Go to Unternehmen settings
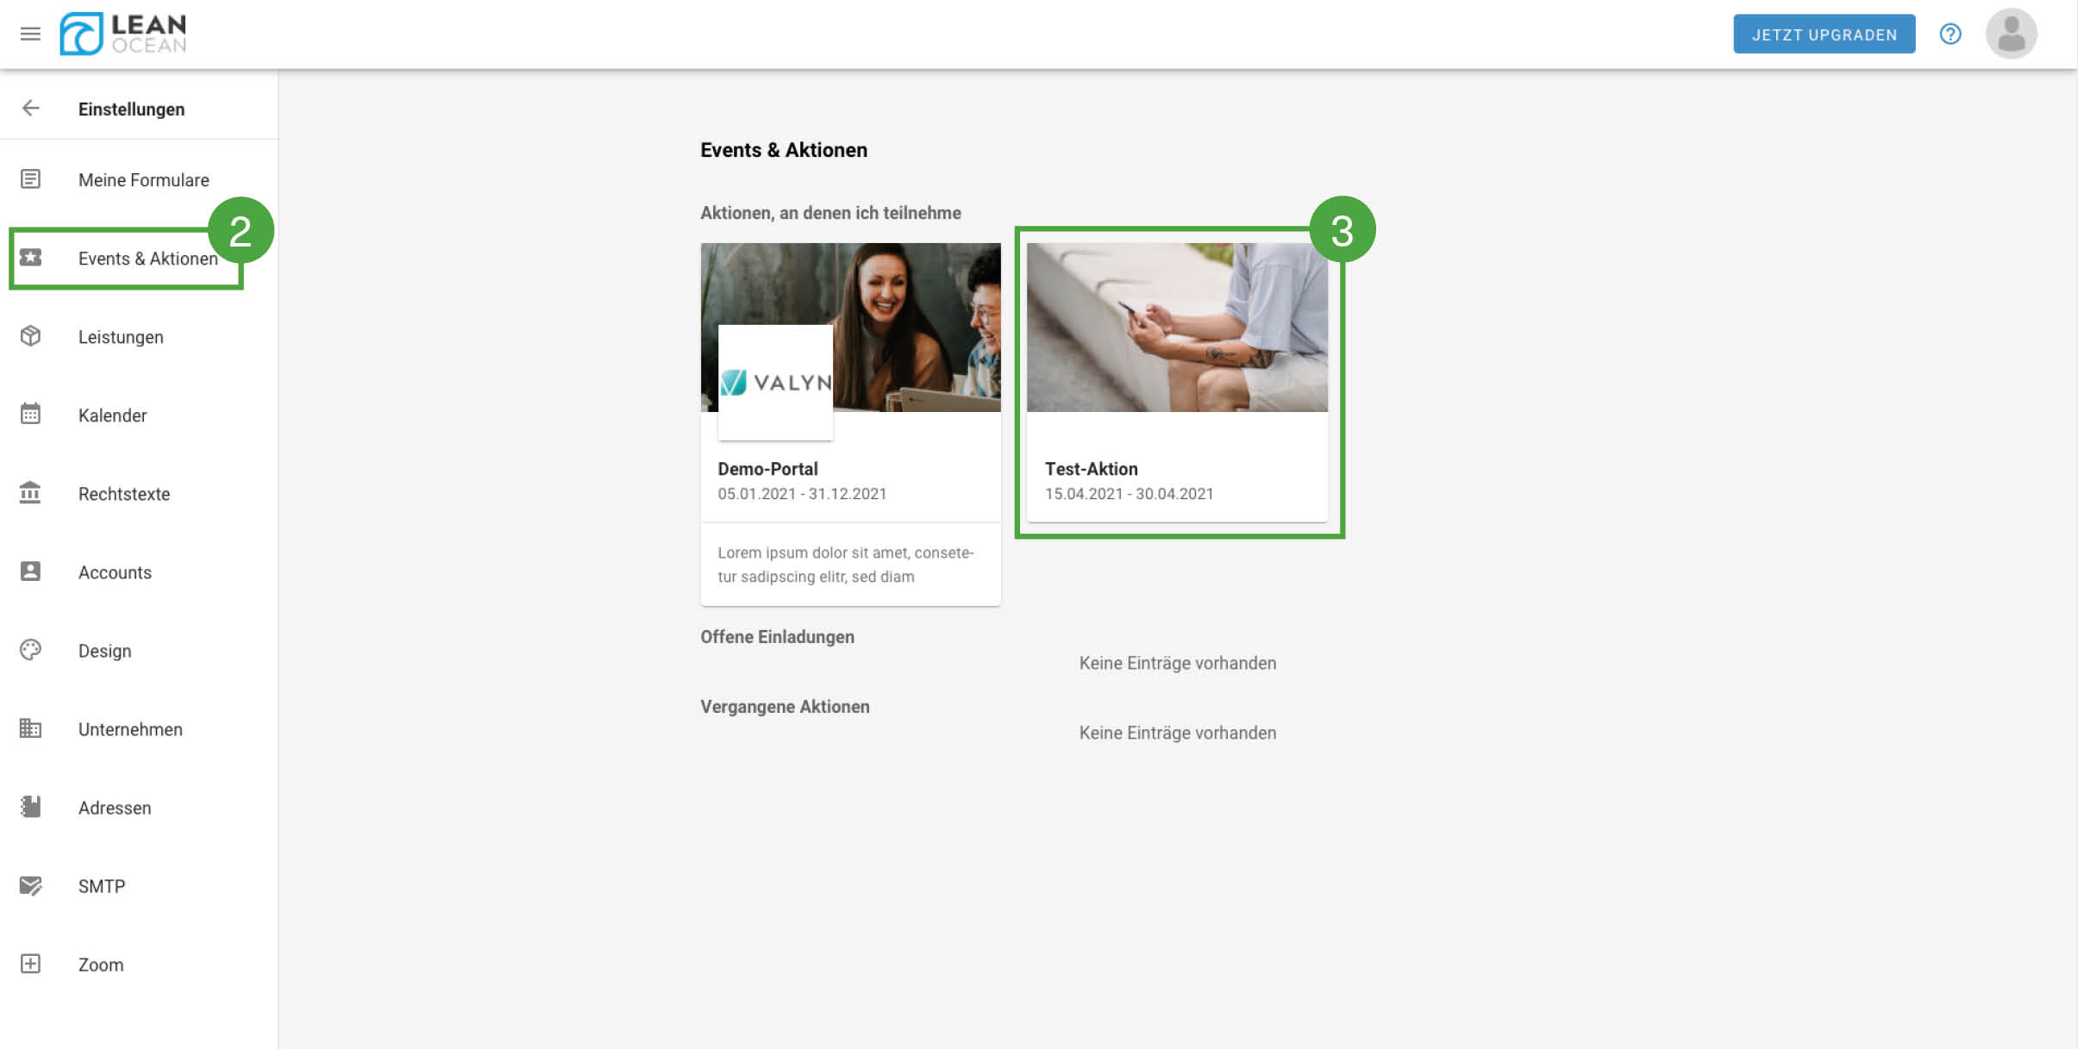2078x1049 pixels. coord(130,729)
